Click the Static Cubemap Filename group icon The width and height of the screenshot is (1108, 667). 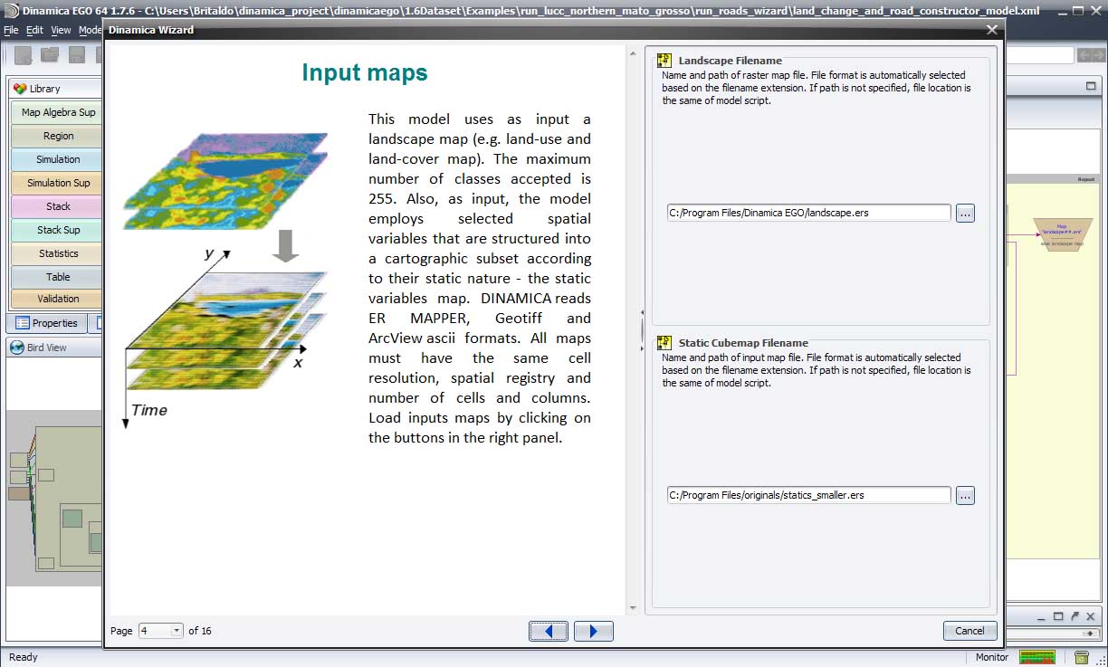click(664, 342)
